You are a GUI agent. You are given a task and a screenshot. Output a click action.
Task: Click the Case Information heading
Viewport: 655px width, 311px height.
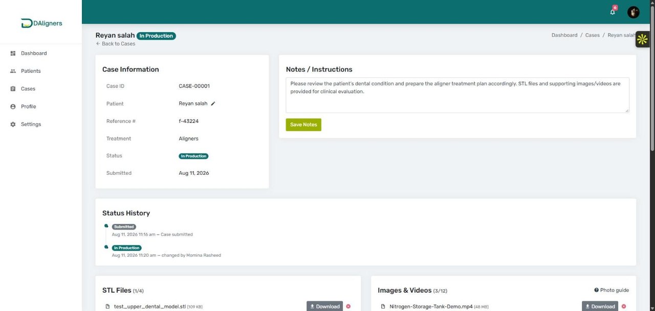(x=130, y=69)
